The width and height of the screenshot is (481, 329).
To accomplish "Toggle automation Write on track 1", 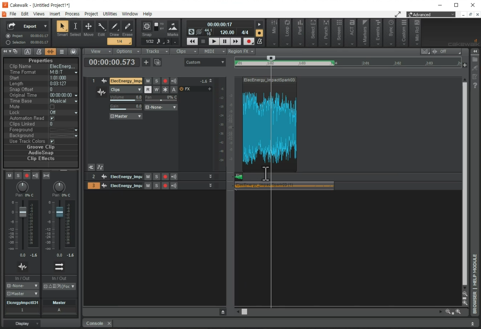I will (x=156, y=89).
